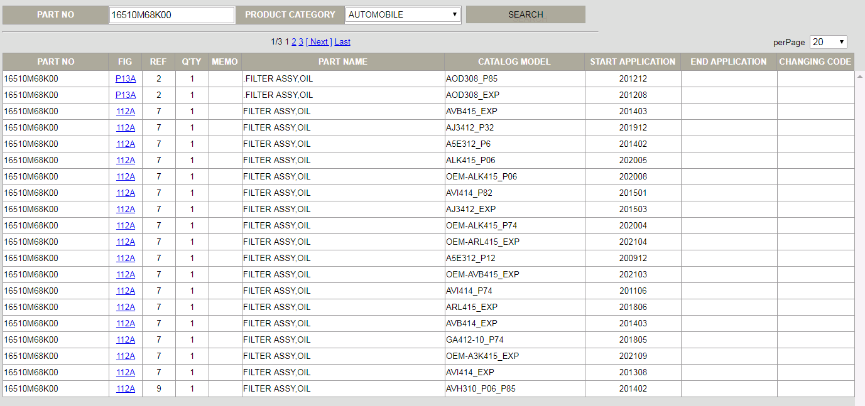Click the PART NAME column header
This screenshot has height=406, width=865.
pyautogui.click(x=342, y=61)
